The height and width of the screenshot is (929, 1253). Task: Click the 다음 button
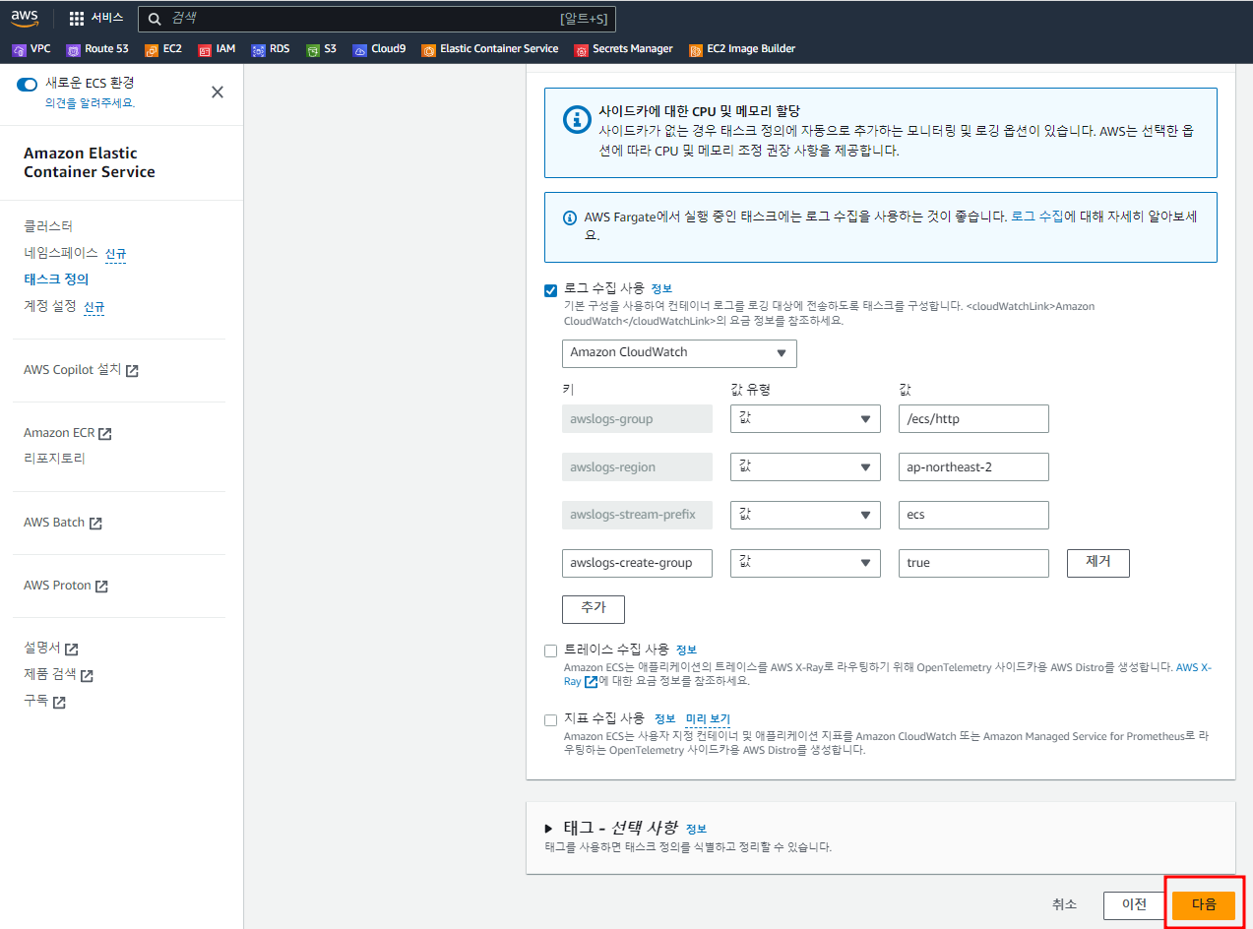[x=1204, y=904]
